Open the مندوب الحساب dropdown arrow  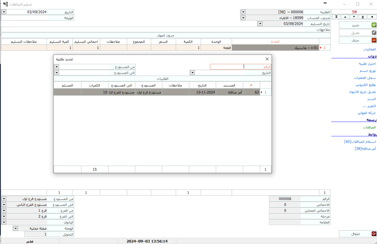click(x=243, y=18)
